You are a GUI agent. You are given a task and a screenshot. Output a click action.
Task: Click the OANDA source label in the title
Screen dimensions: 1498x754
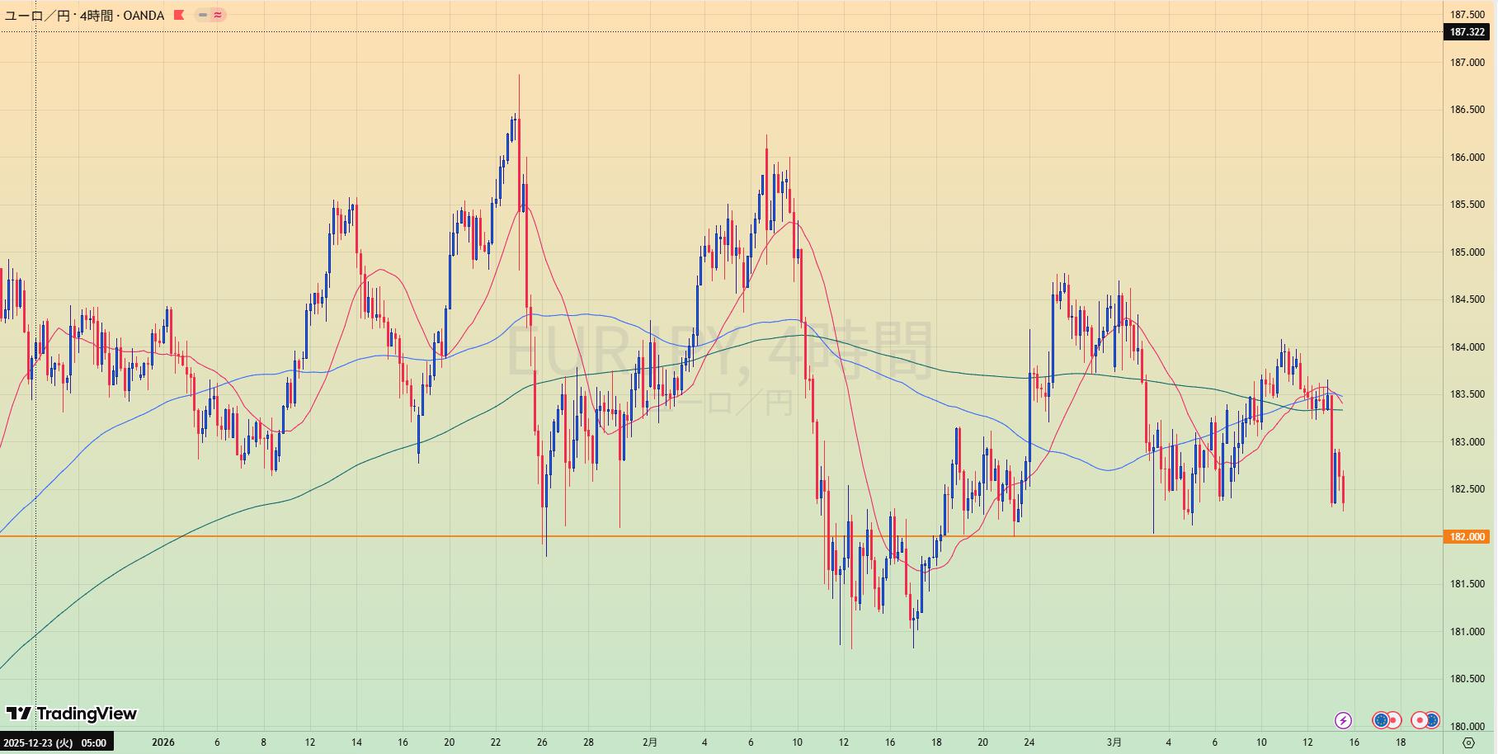pyautogui.click(x=144, y=16)
